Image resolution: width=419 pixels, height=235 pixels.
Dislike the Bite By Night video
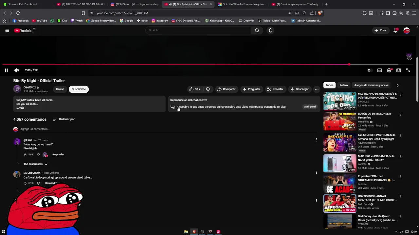pyautogui.click(x=208, y=89)
